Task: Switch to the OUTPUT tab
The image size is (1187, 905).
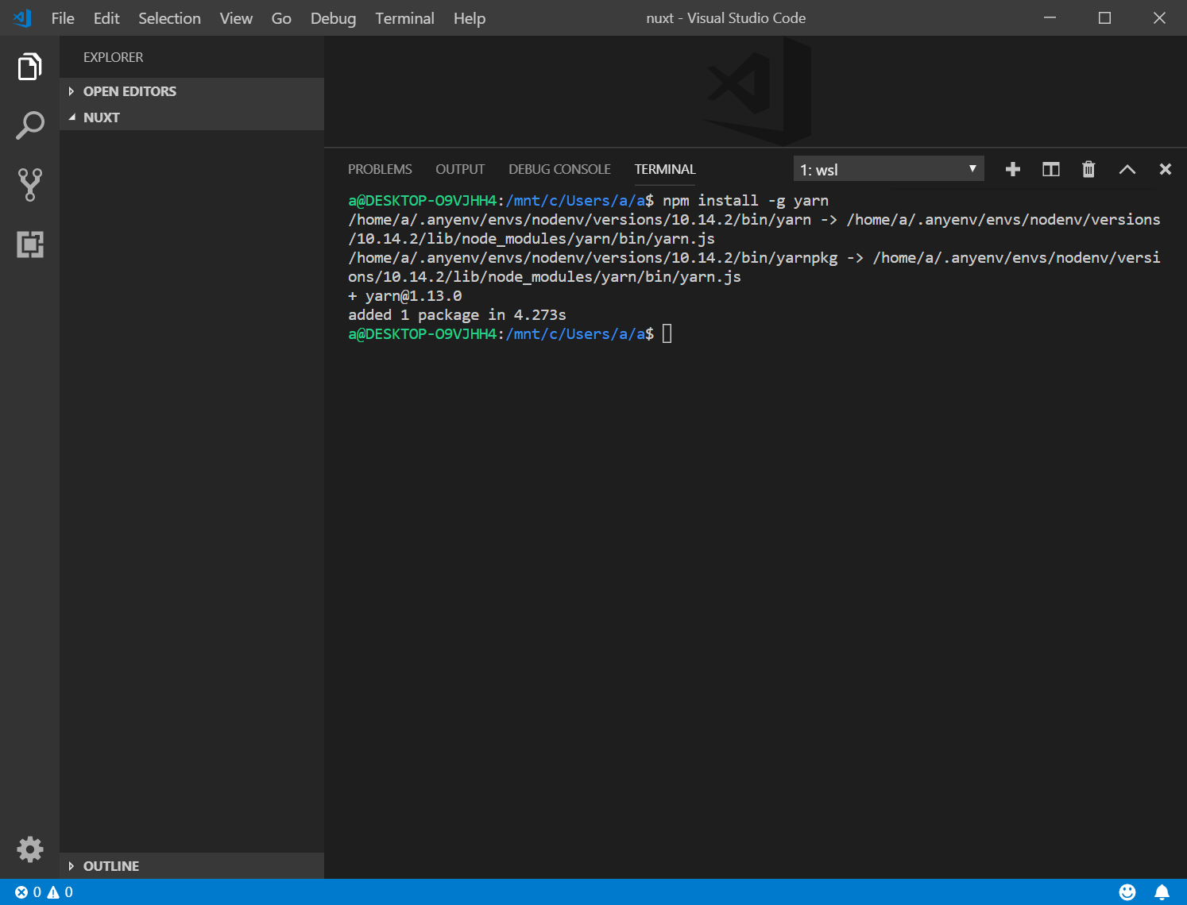Action: pos(460,169)
